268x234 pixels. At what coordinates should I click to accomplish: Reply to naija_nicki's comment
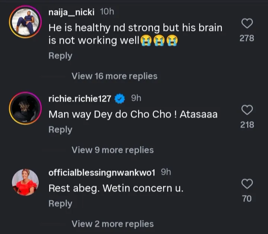pyautogui.click(x=60, y=56)
